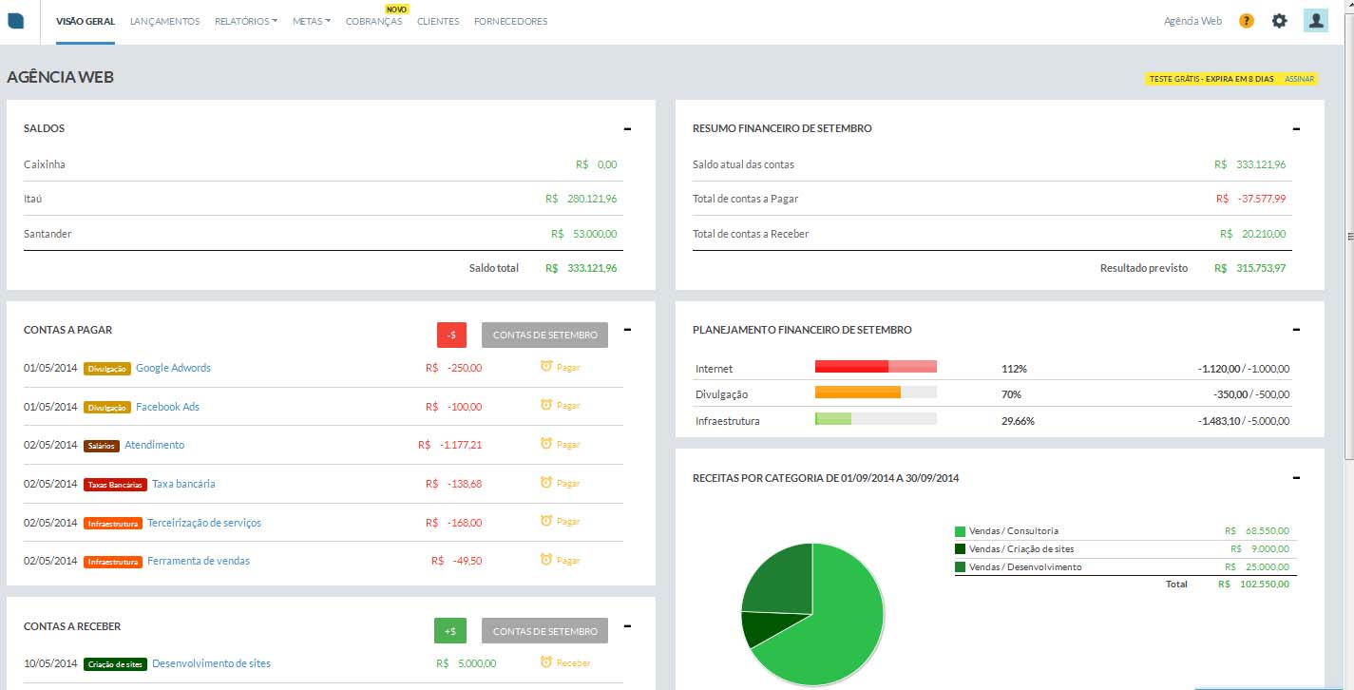Click Pagar for Google Adwords

568,367
